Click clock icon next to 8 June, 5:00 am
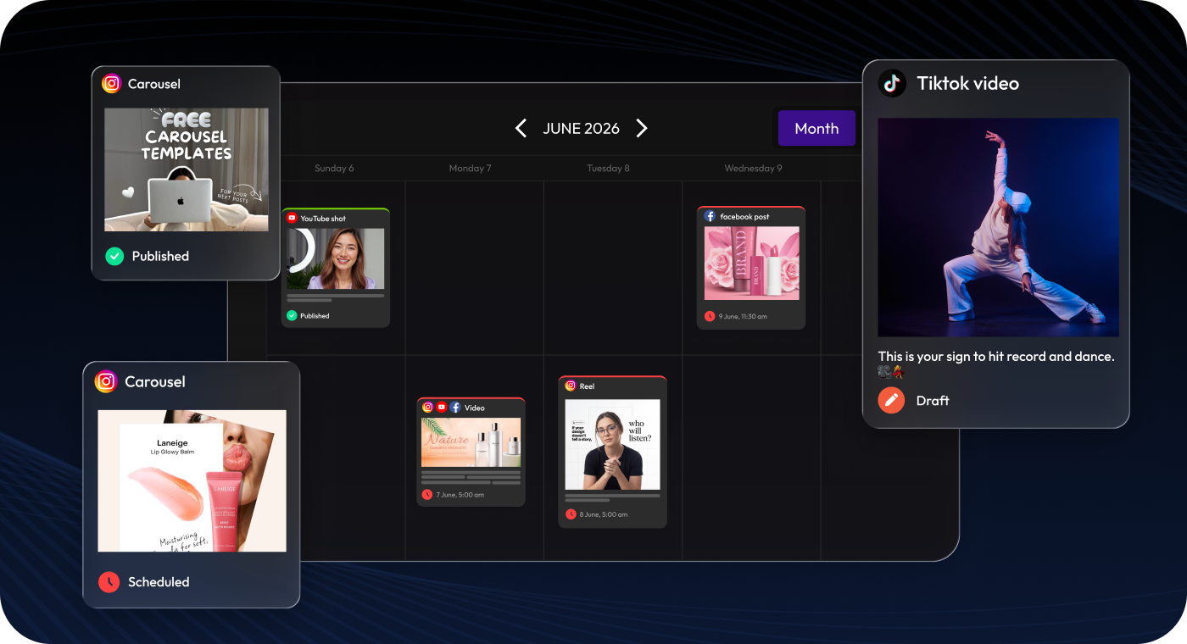The image size is (1187, 644). [x=571, y=514]
